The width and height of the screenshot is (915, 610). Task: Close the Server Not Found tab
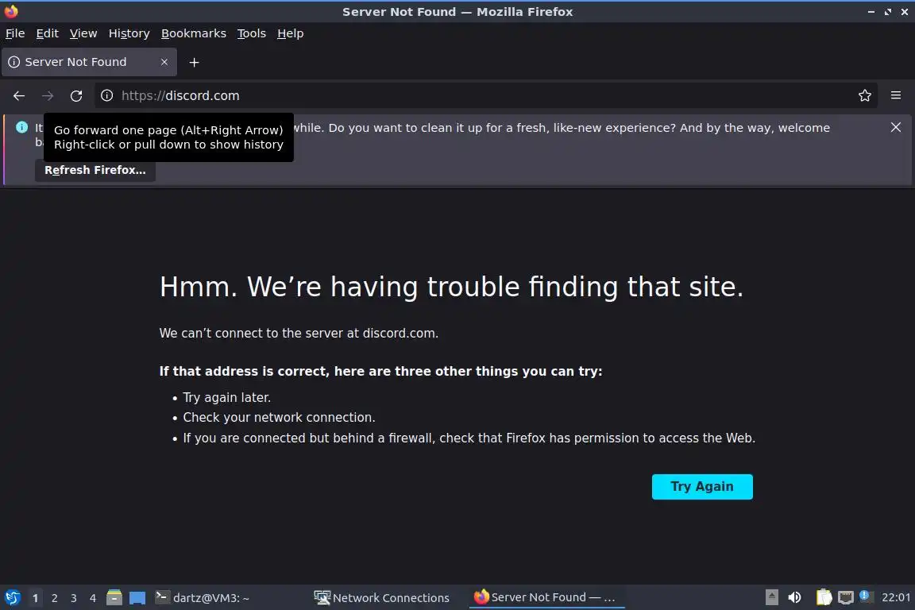(164, 62)
